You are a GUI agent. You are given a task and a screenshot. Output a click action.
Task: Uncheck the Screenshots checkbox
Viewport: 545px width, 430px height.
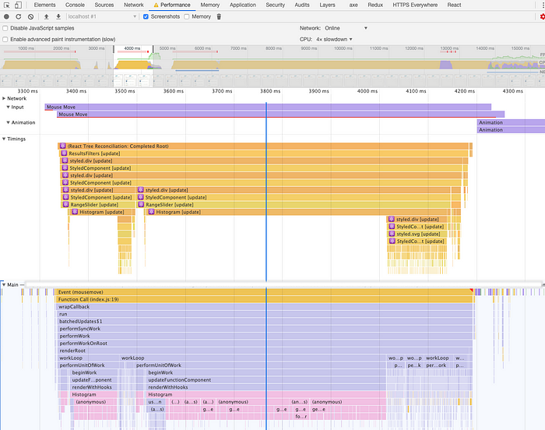tap(146, 16)
